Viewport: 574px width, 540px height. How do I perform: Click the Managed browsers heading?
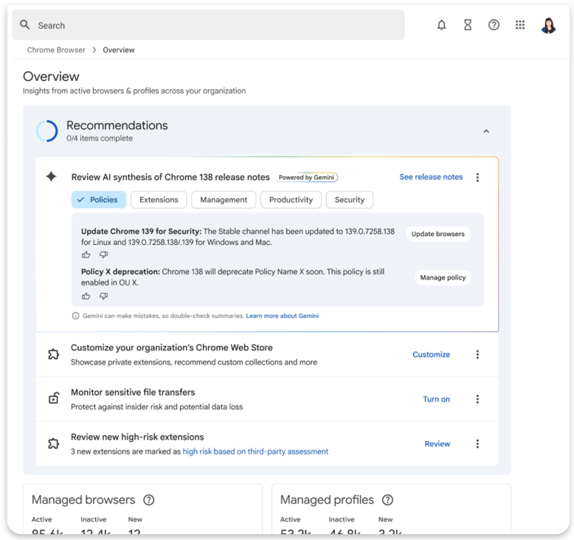coord(83,499)
